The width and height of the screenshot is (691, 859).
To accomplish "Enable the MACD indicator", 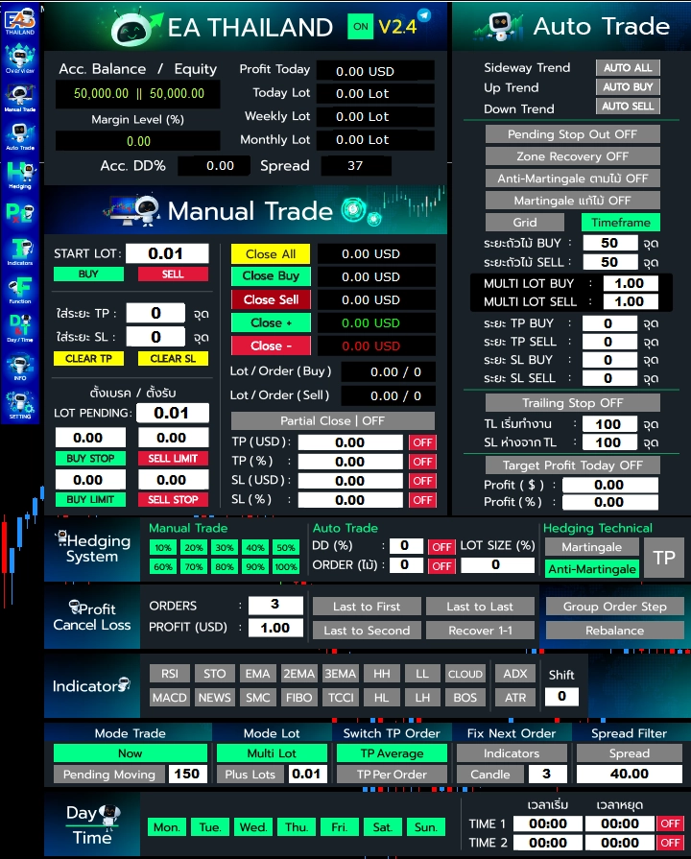I will (x=170, y=698).
